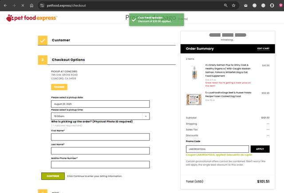Click the zoom magnifier icon in address bar
The width and height of the screenshot is (284, 193).
click(x=225, y=5)
